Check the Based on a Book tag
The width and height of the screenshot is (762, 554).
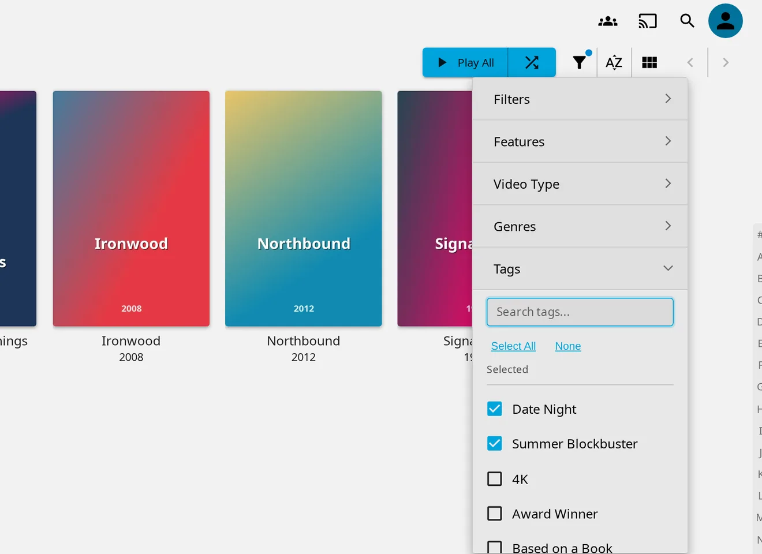click(x=495, y=547)
